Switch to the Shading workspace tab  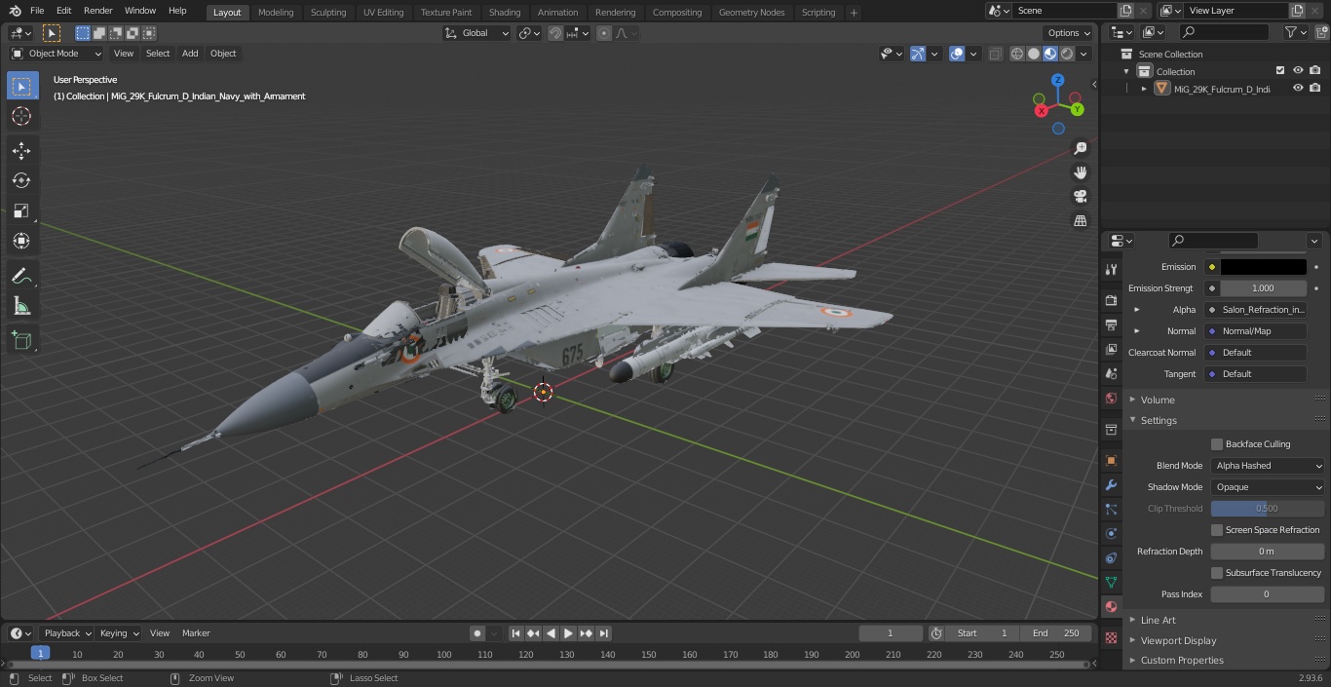pos(505,12)
